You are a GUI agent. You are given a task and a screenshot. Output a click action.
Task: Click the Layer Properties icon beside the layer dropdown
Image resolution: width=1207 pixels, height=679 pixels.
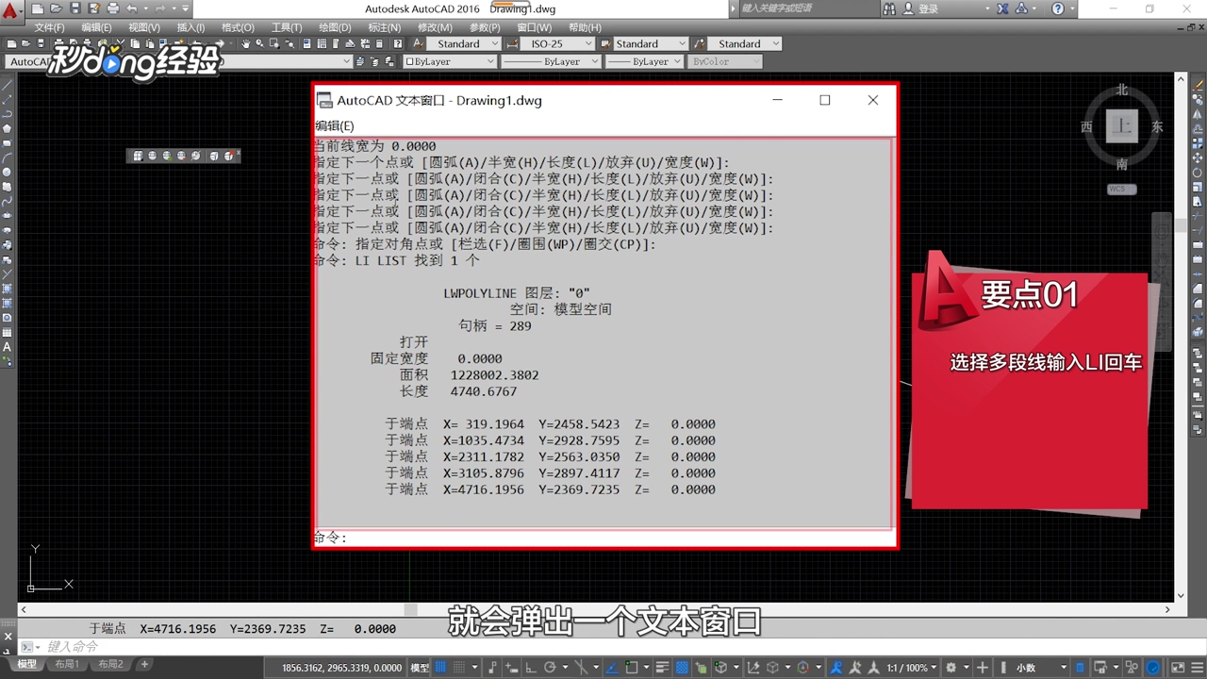tap(361, 61)
